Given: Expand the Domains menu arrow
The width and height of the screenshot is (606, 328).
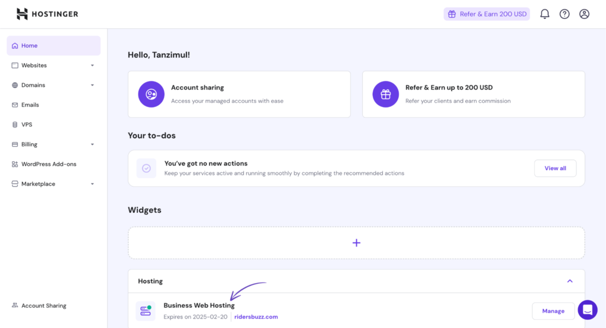Looking at the screenshot, I should 92,85.
